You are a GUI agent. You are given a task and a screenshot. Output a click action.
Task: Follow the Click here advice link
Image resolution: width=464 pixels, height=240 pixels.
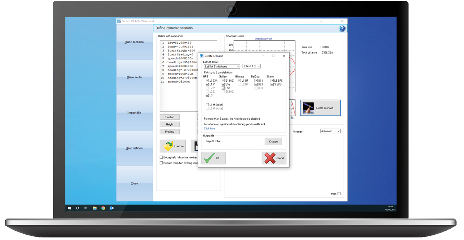[209, 128]
